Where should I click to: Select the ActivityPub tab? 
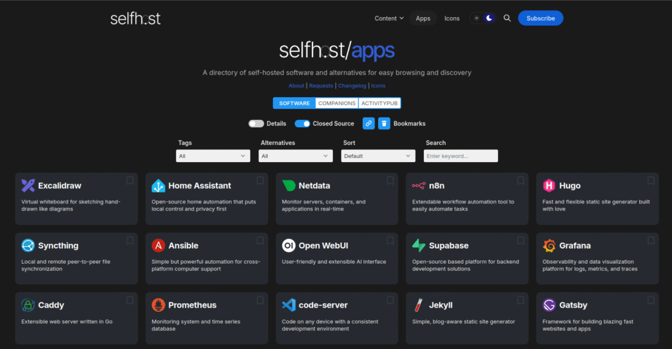pyautogui.click(x=379, y=103)
